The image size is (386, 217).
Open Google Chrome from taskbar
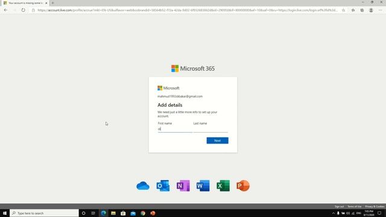(x=143, y=213)
